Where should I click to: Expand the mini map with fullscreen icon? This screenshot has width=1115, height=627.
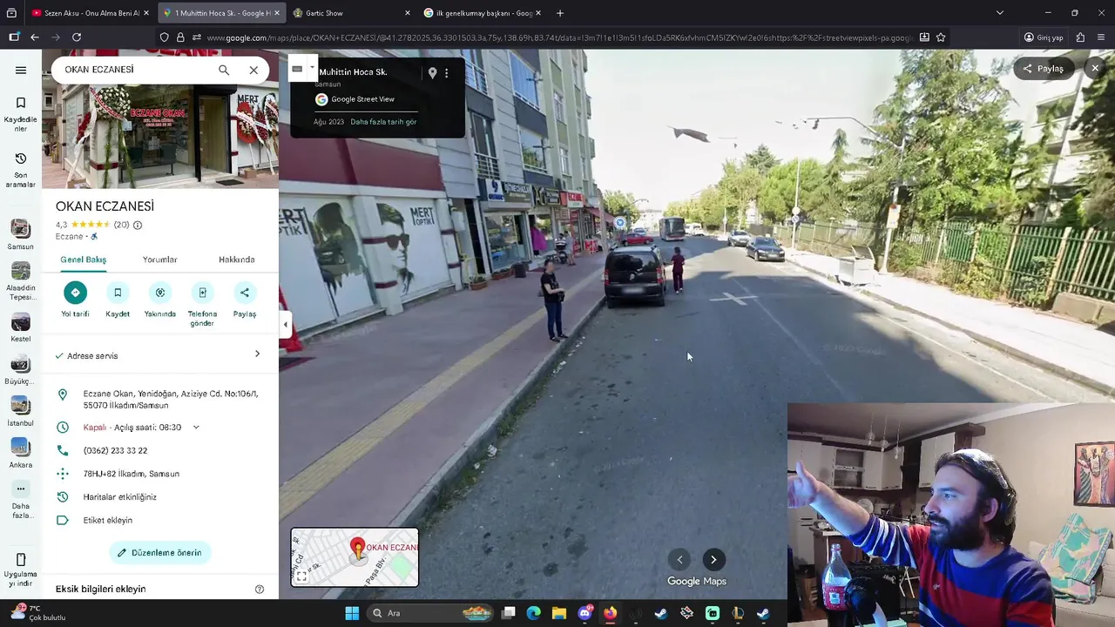pos(301,576)
